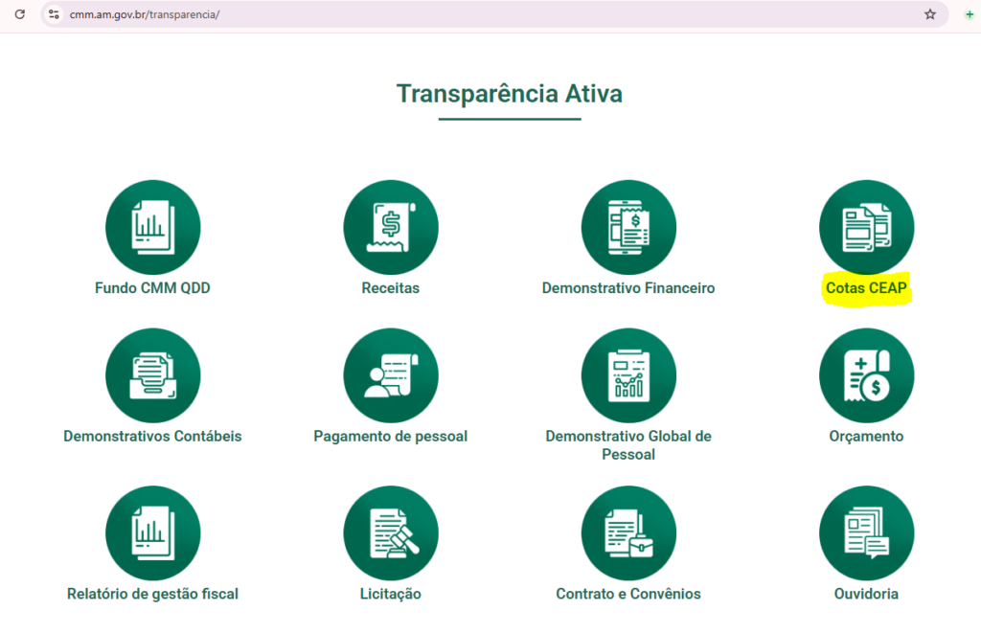Open the Demonstrativo Financeiro phone icon
This screenshot has height=633, width=981.
coord(628,227)
